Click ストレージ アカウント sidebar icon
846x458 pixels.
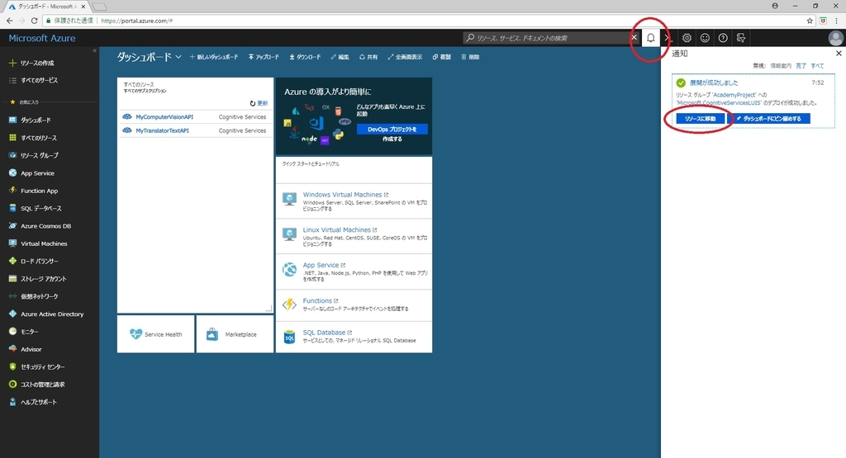coord(12,279)
